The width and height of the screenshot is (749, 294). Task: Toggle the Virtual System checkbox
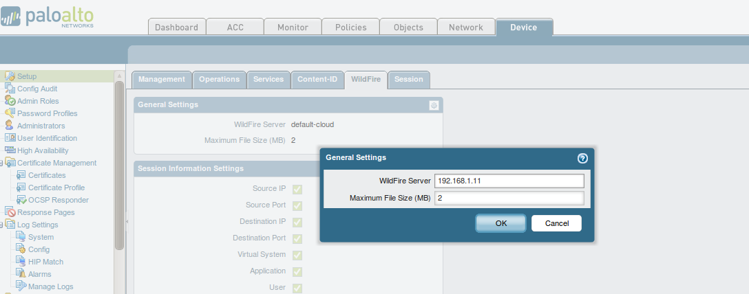tap(297, 255)
